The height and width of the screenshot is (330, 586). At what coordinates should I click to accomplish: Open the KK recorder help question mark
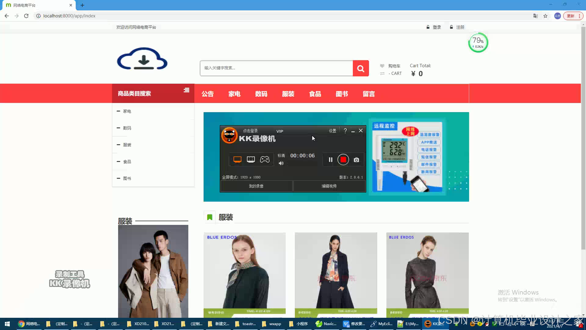pos(345,131)
